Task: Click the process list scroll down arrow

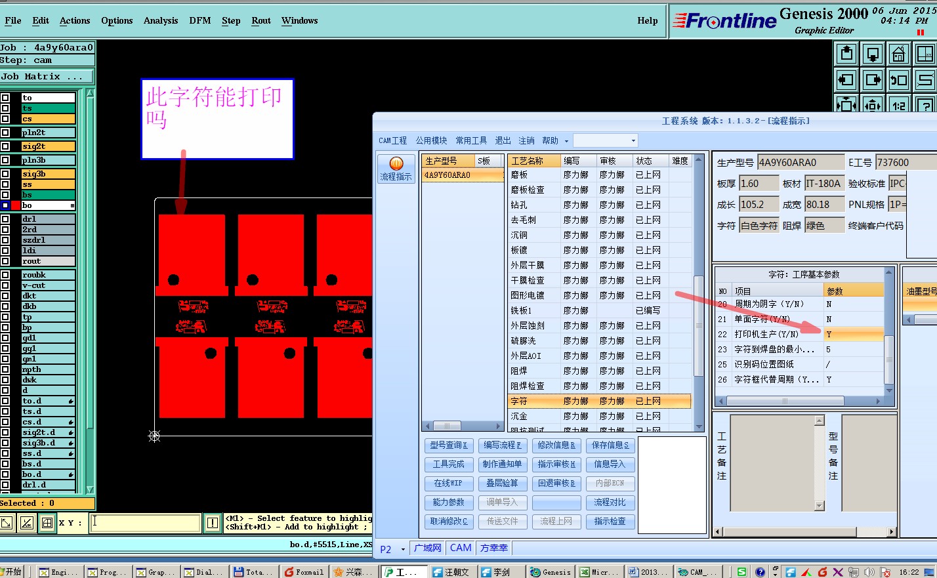Action: click(699, 427)
